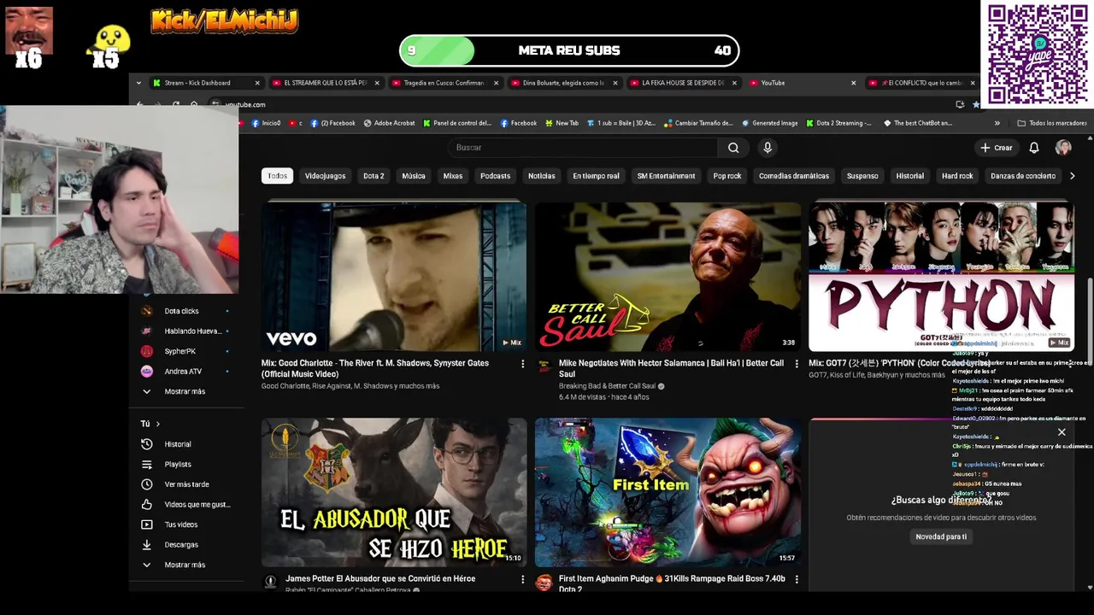Open the Todos los marcadores folder
Viewport: 1094px width, 615px height.
coord(1052,123)
